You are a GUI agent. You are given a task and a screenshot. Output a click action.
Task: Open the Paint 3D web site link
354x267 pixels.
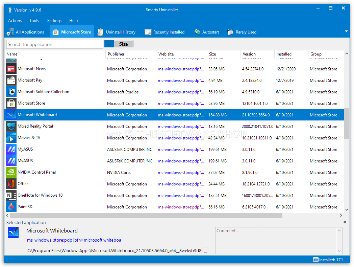pos(181,207)
